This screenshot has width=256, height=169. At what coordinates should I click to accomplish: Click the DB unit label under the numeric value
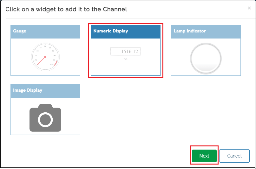coord(126,59)
